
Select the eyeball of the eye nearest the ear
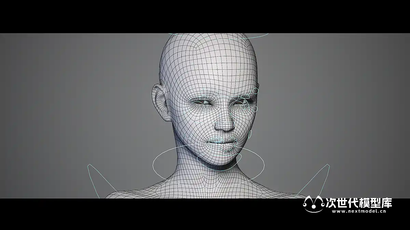pyautogui.click(x=204, y=102)
